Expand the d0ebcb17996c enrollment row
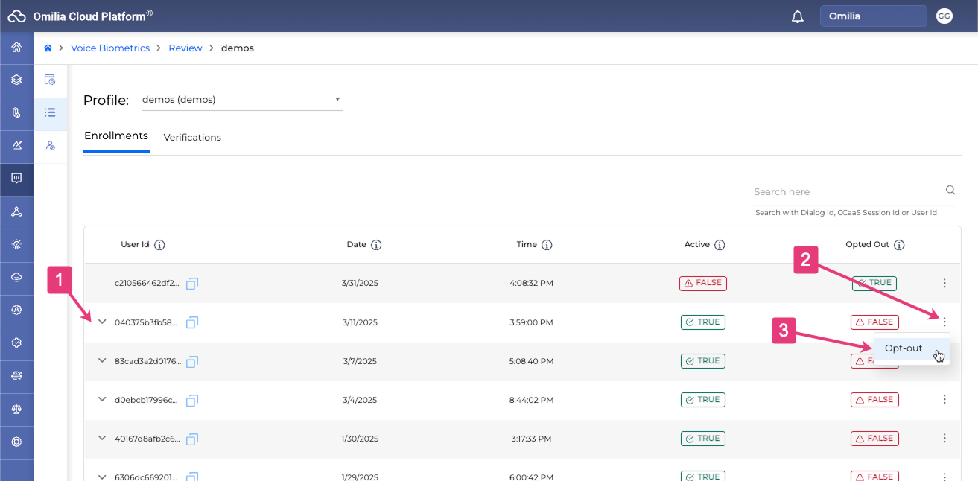Viewport: 978px width, 481px height. tap(103, 399)
